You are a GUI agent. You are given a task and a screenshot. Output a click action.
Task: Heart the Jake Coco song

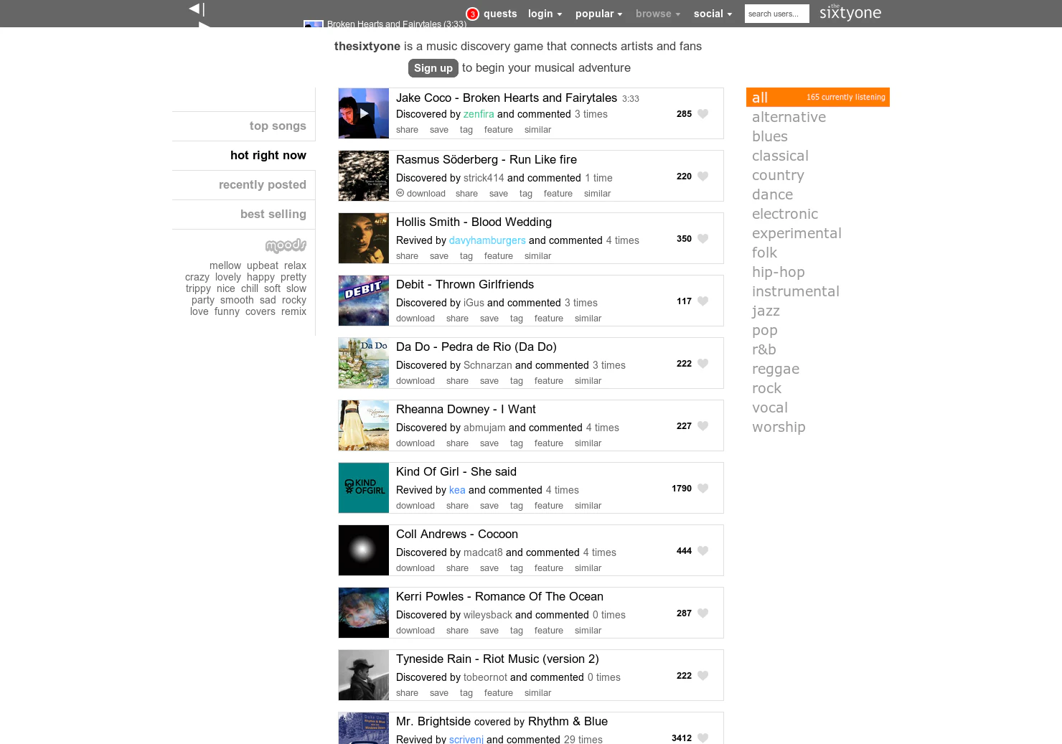(703, 113)
